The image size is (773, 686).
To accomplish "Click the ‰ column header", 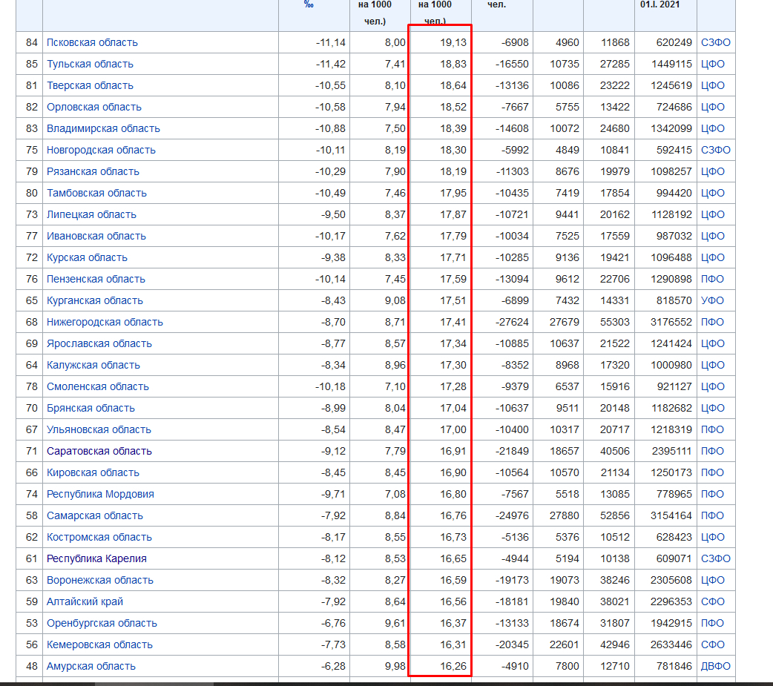I will (x=309, y=4).
